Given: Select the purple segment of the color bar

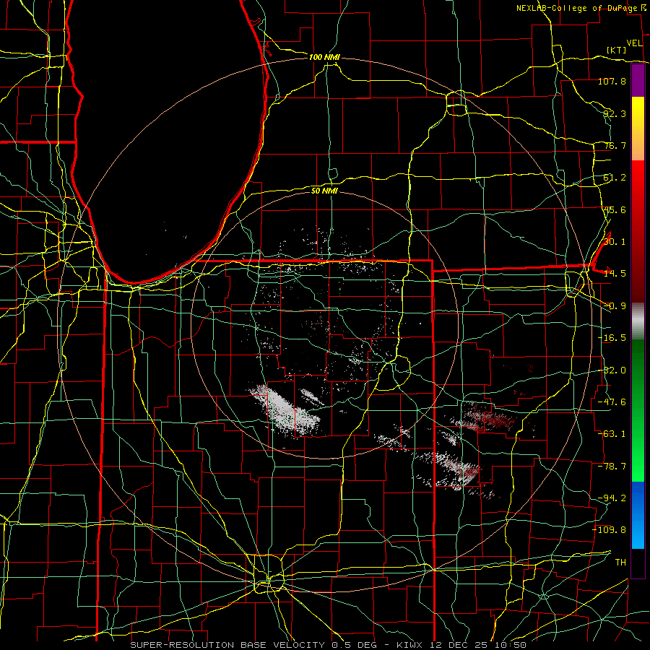Looking at the screenshot, I should click(638, 81).
